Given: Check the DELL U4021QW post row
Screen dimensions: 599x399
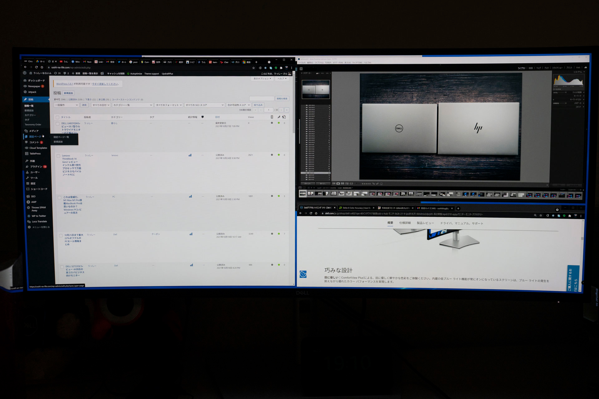Looking at the screenshot, I should (58, 124).
